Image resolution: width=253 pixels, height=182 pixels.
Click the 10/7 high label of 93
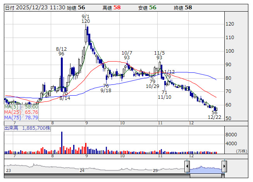[127, 57]
